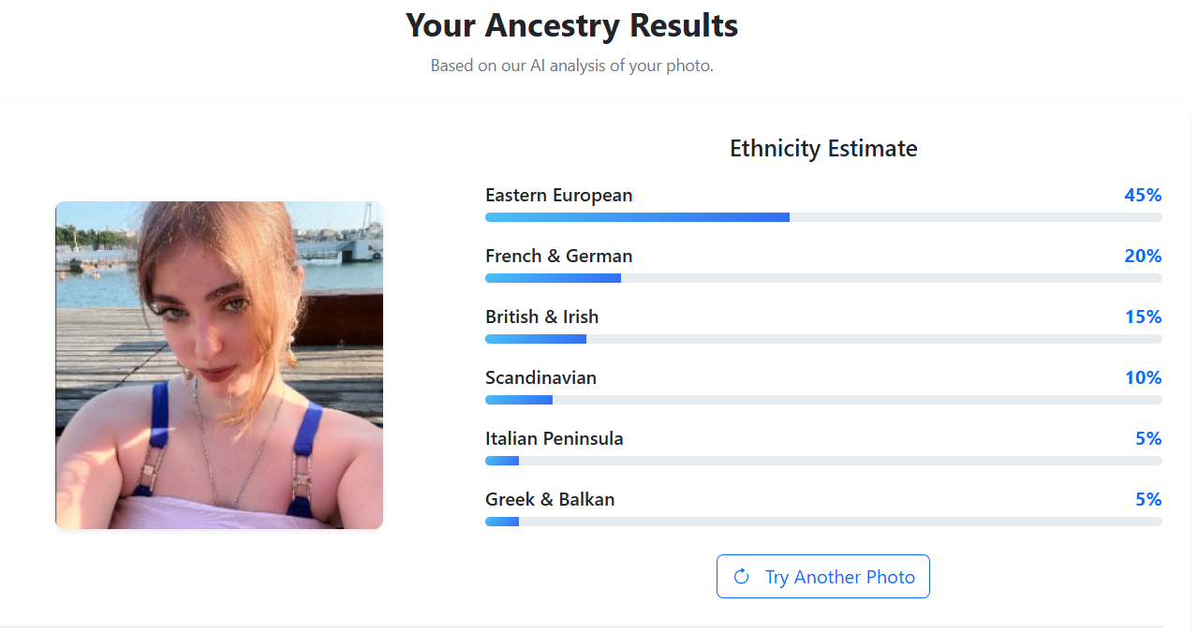Select the Italian Peninsula label
The image size is (1198, 633).
pos(554,438)
